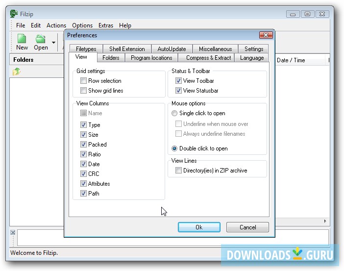The height and width of the screenshot is (271, 344).
Task: Click inside the log message box
Action: pyautogui.click(x=173, y=238)
